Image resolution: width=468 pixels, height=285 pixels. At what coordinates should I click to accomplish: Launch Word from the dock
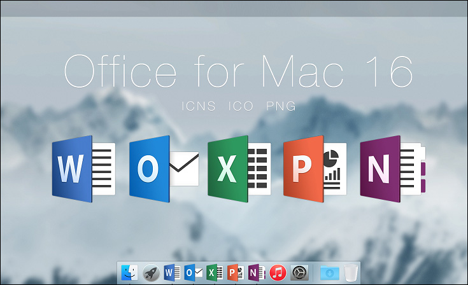172,272
